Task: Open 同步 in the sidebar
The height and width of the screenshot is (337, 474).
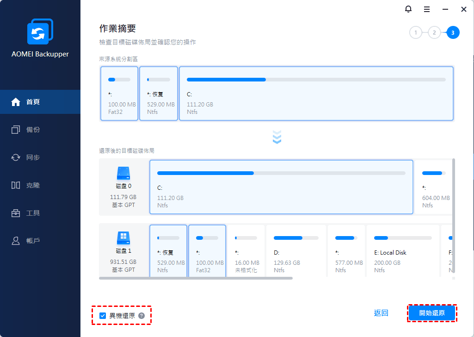Action: tap(40, 157)
